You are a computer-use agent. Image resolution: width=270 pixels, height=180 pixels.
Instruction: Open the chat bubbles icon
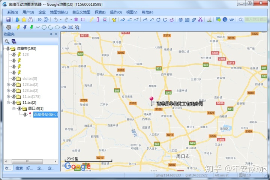click(218, 19)
